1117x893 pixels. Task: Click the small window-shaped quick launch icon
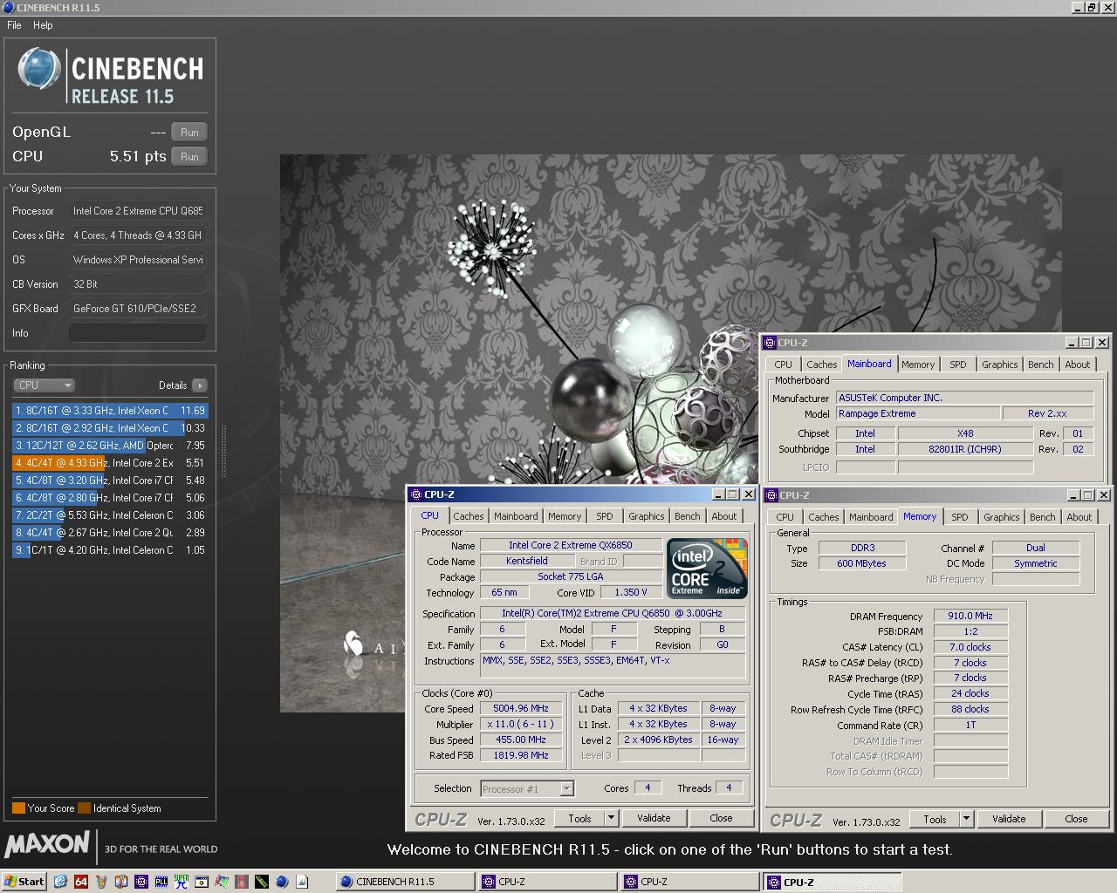click(202, 882)
